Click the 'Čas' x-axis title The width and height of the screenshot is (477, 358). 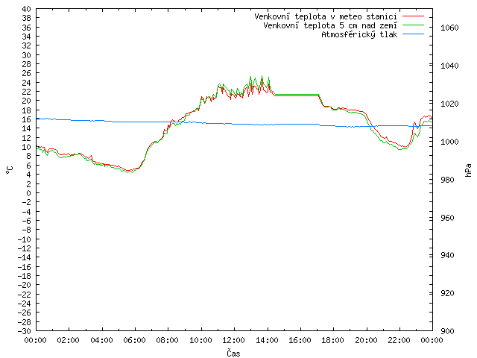pyautogui.click(x=233, y=353)
